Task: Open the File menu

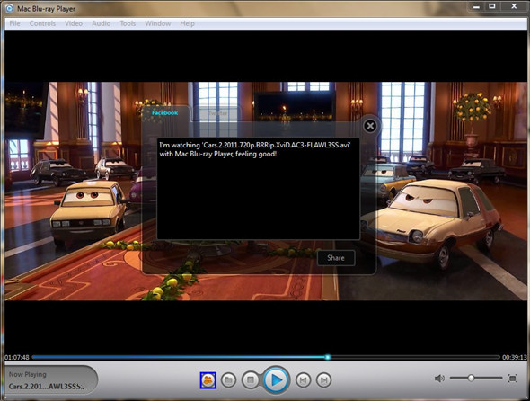Action: coord(14,23)
